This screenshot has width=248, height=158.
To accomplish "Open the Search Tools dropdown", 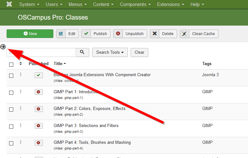I will click(x=110, y=52).
